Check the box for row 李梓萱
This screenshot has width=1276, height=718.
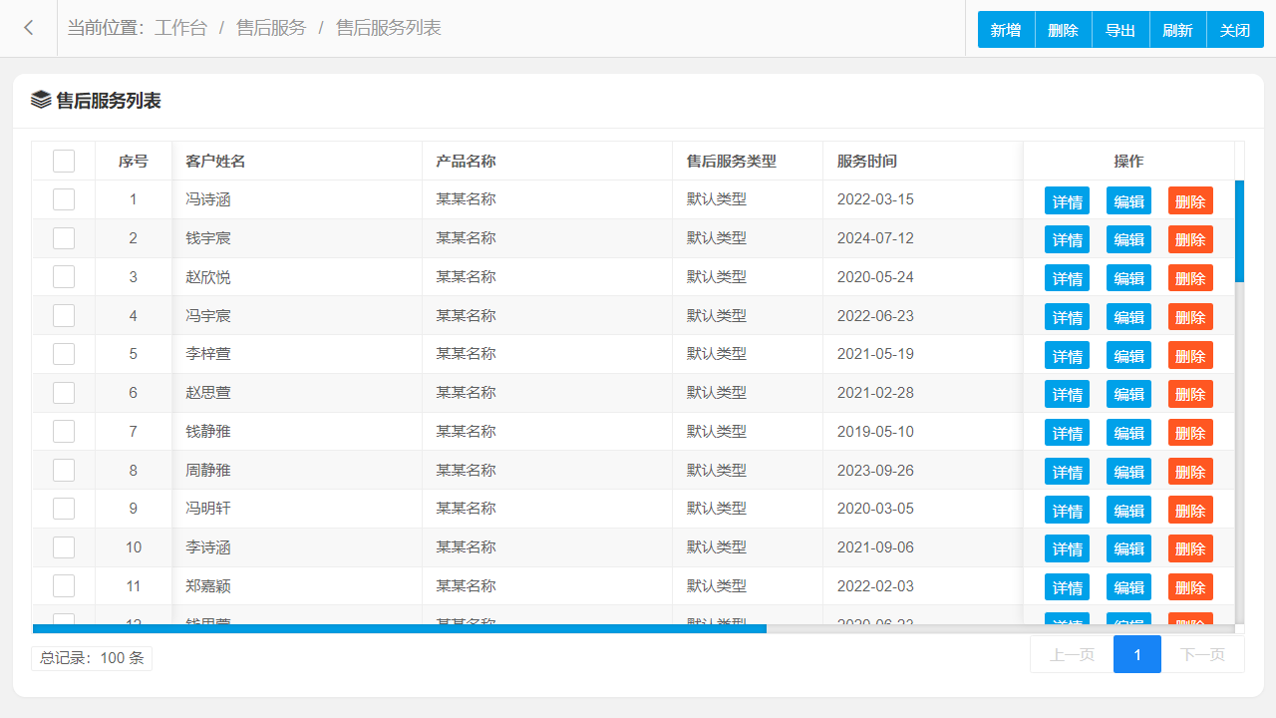coord(64,354)
